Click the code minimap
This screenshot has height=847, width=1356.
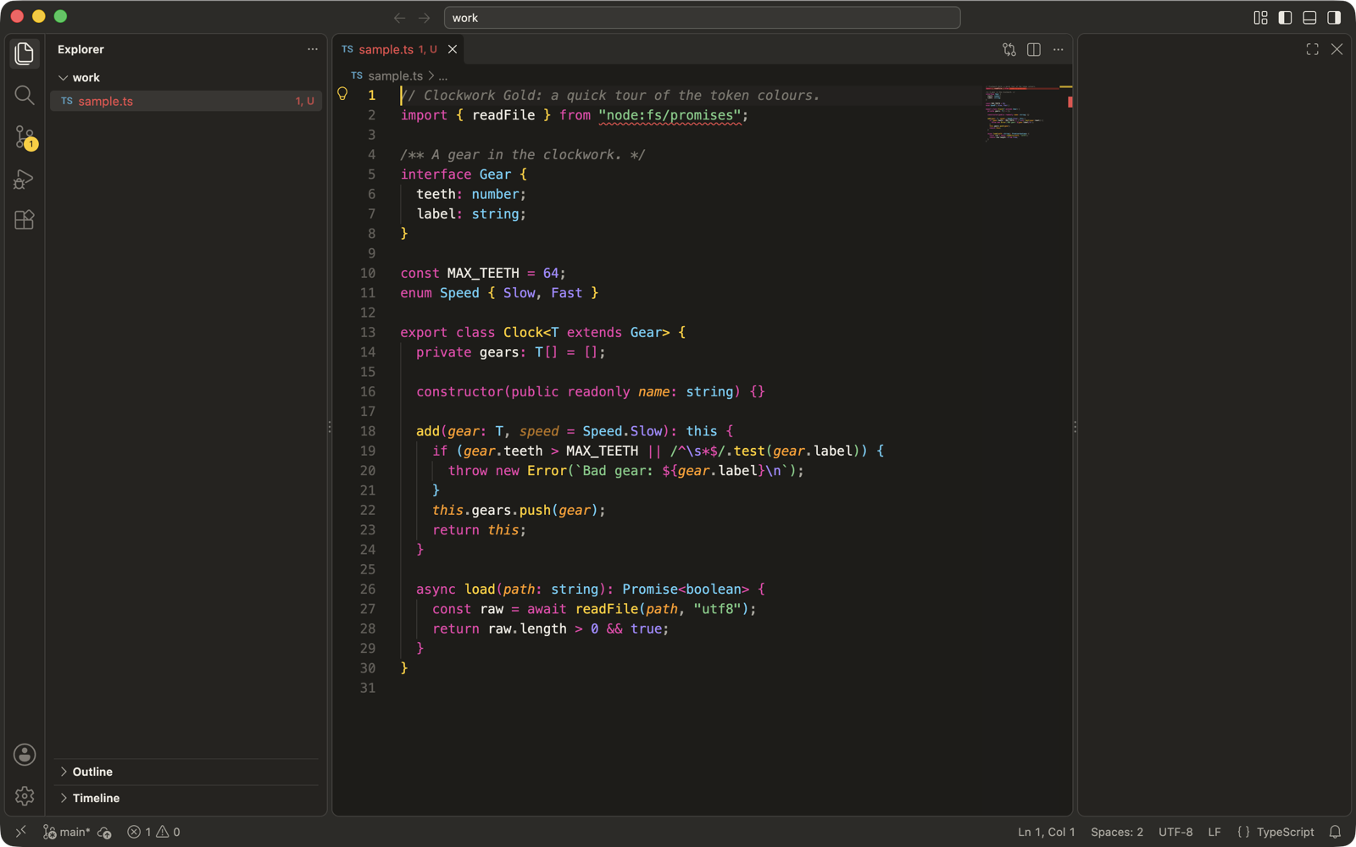(x=1020, y=113)
